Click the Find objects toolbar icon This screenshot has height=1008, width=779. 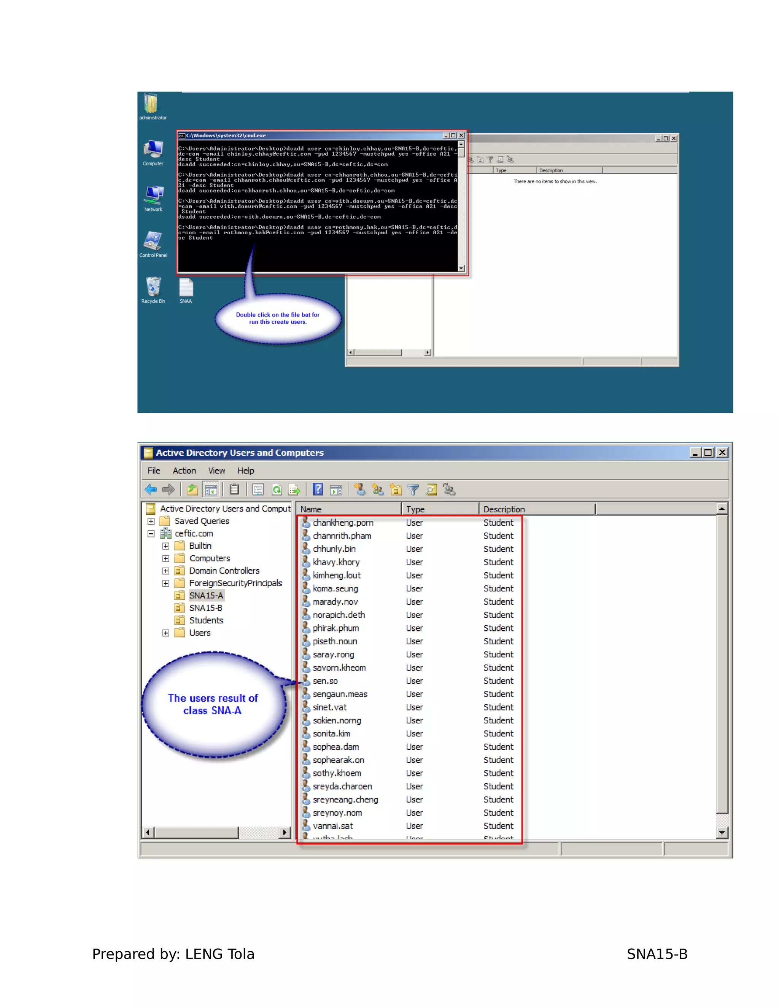(431, 489)
